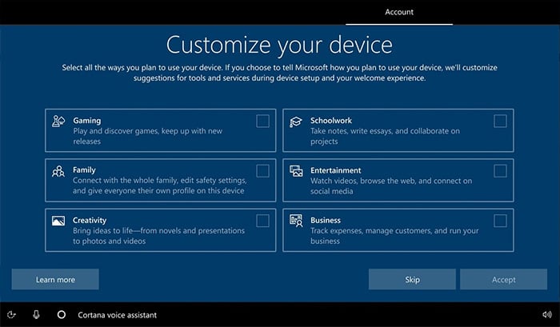
Task: Click the Family people icon
Action: [58, 171]
